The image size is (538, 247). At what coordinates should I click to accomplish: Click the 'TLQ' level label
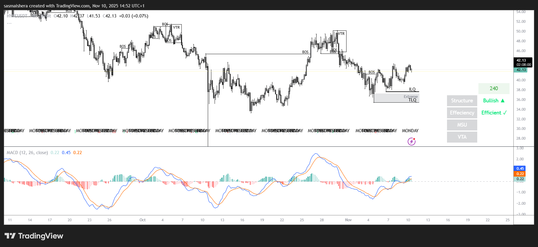[x=412, y=100]
